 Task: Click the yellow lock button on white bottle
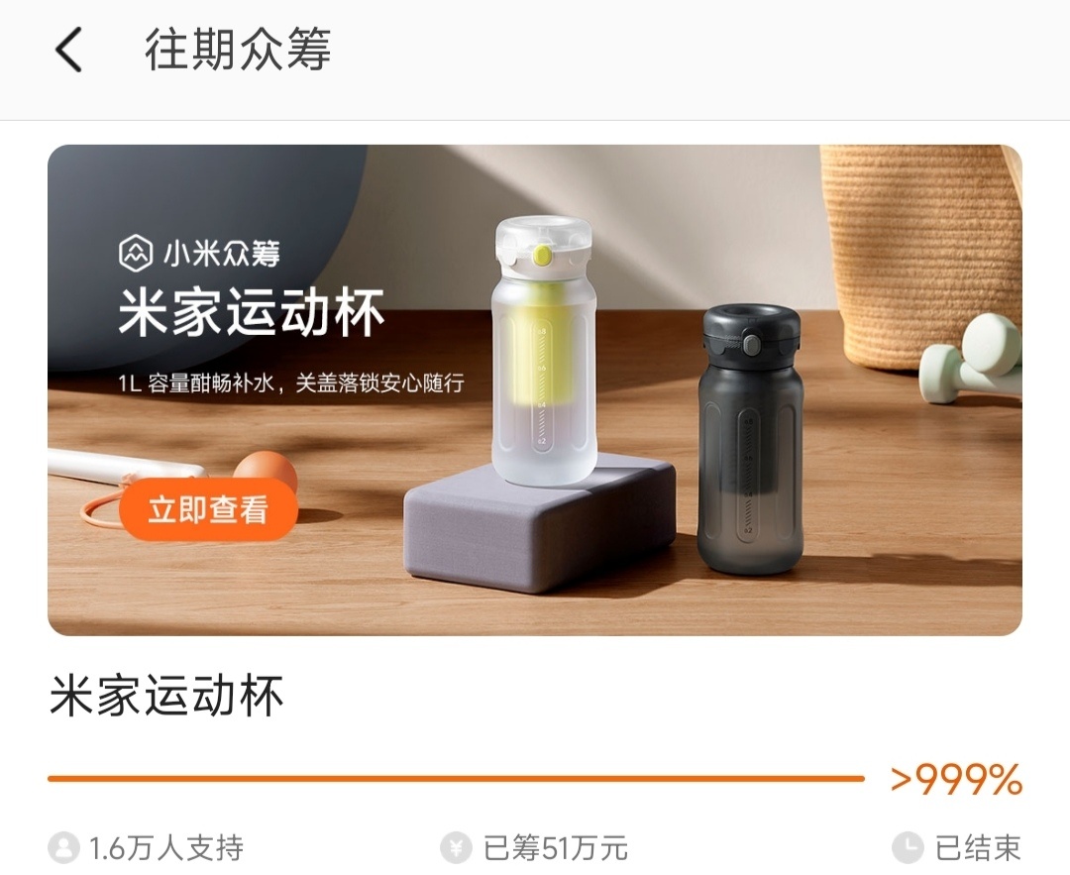(x=542, y=256)
